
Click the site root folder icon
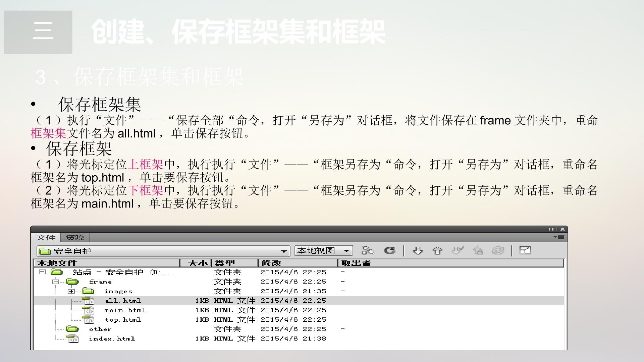coord(57,272)
